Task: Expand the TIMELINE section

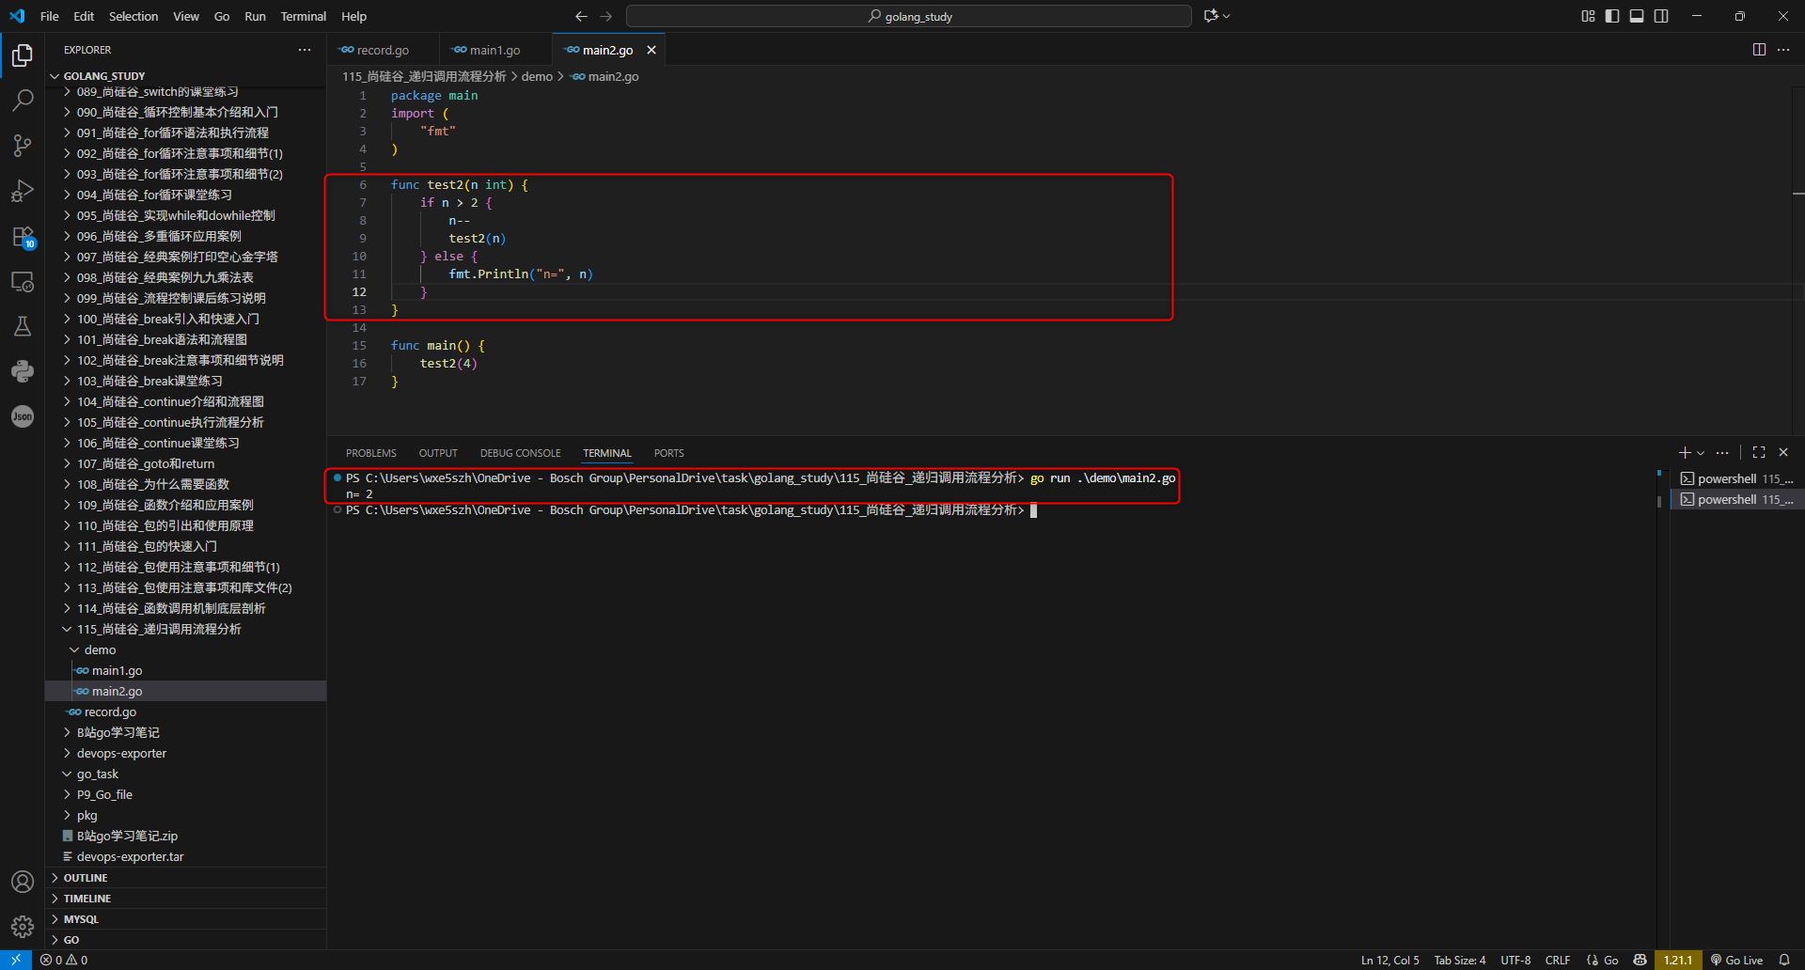Action: pyautogui.click(x=186, y=899)
